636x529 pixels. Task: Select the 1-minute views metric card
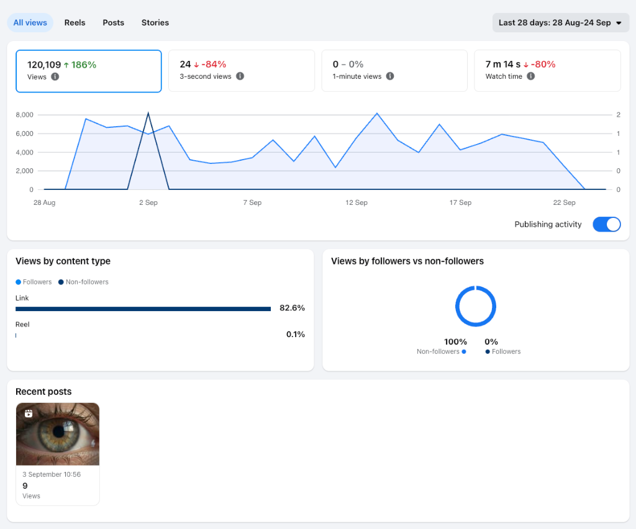(394, 71)
